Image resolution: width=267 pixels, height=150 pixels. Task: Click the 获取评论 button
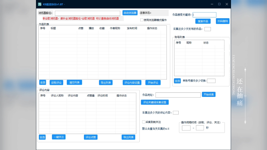pos(56,83)
